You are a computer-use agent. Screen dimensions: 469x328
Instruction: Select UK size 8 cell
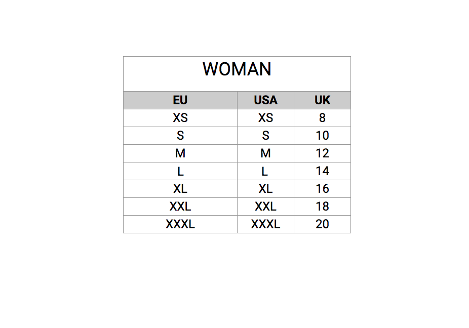click(x=322, y=118)
